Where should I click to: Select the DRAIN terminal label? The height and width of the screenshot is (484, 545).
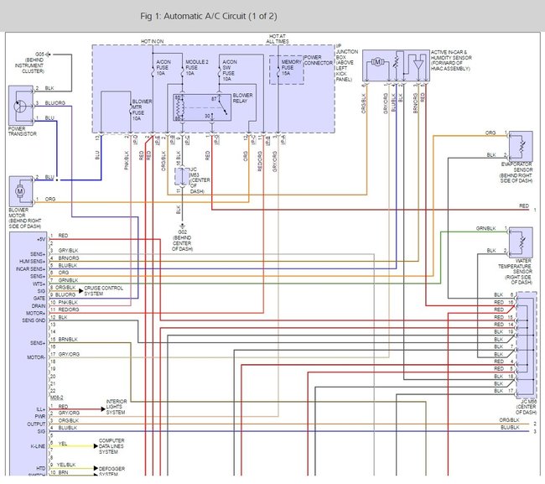(x=39, y=306)
